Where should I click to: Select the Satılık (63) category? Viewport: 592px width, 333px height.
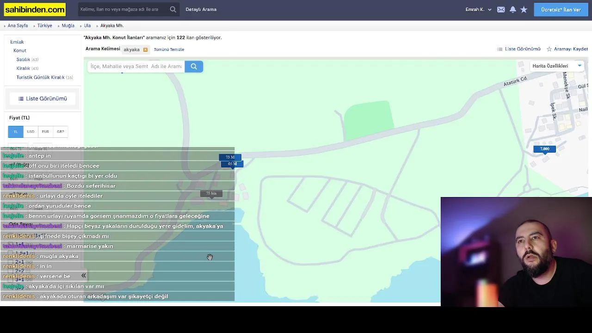tap(27, 59)
